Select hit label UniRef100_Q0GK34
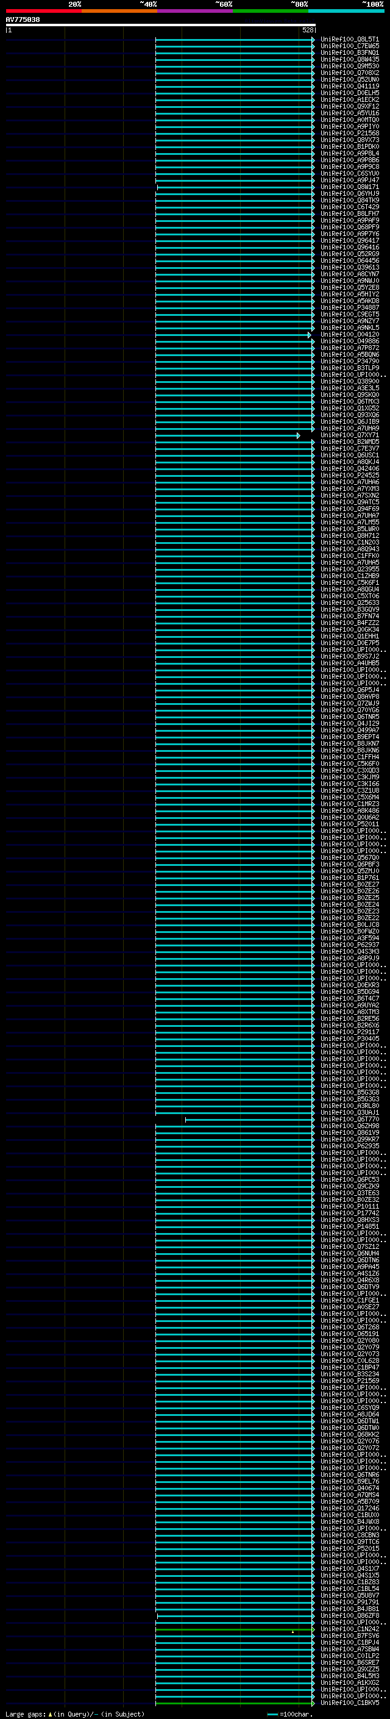Screen dimensions: 390x1719 pyautogui.click(x=349, y=629)
